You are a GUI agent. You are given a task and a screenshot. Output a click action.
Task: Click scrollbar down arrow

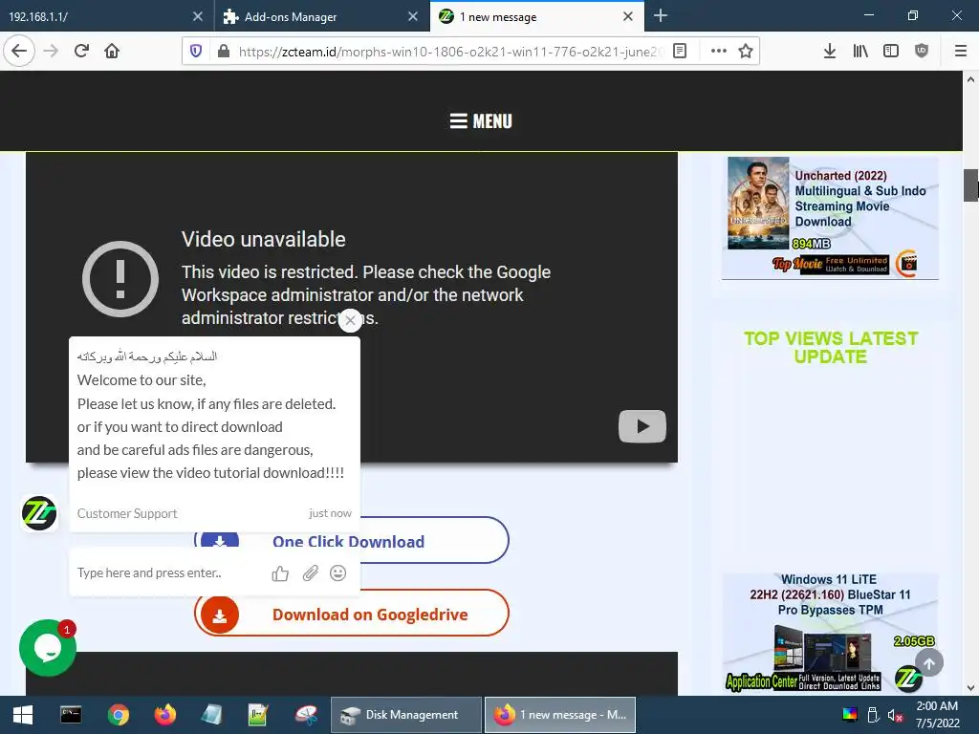(970, 688)
